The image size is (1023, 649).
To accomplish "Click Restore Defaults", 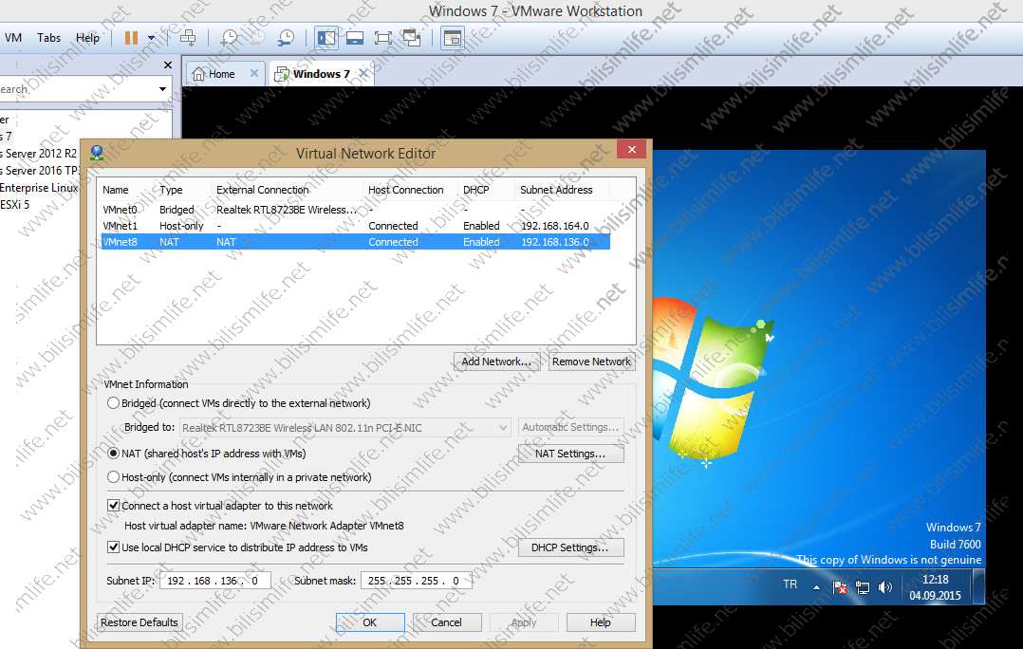I will tap(139, 622).
